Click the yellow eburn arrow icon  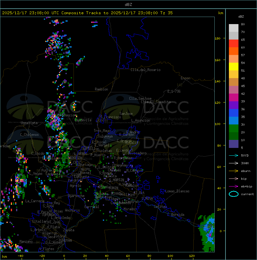[x=234, y=171]
